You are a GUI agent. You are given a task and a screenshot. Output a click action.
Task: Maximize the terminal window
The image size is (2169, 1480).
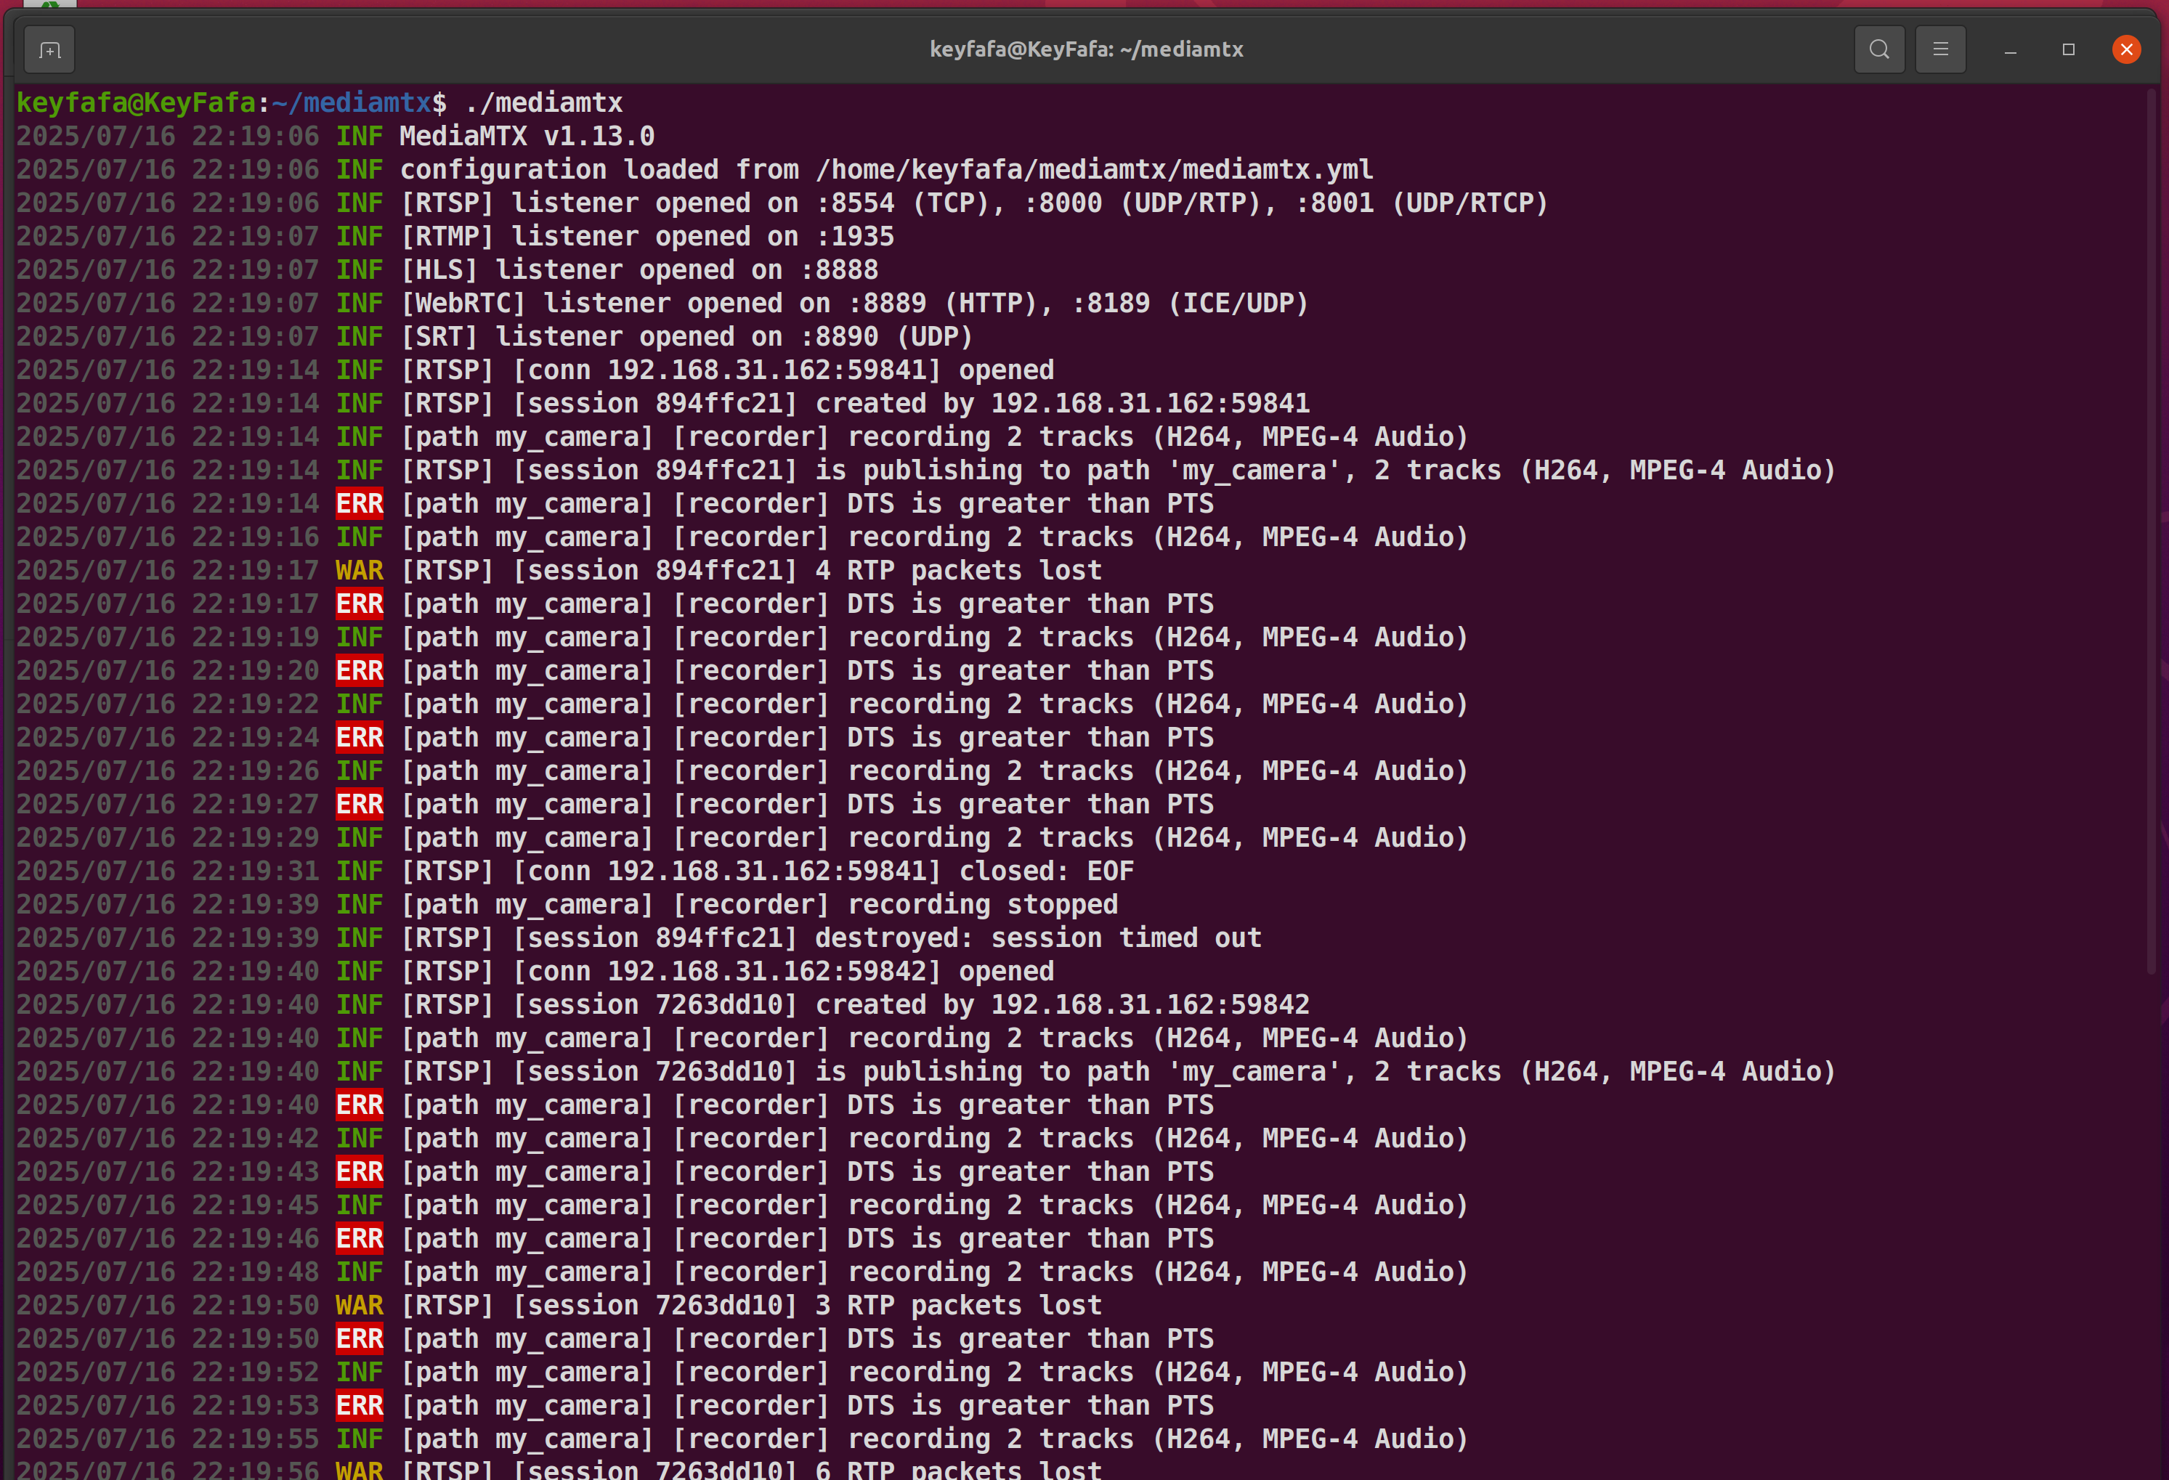[2068, 49]
